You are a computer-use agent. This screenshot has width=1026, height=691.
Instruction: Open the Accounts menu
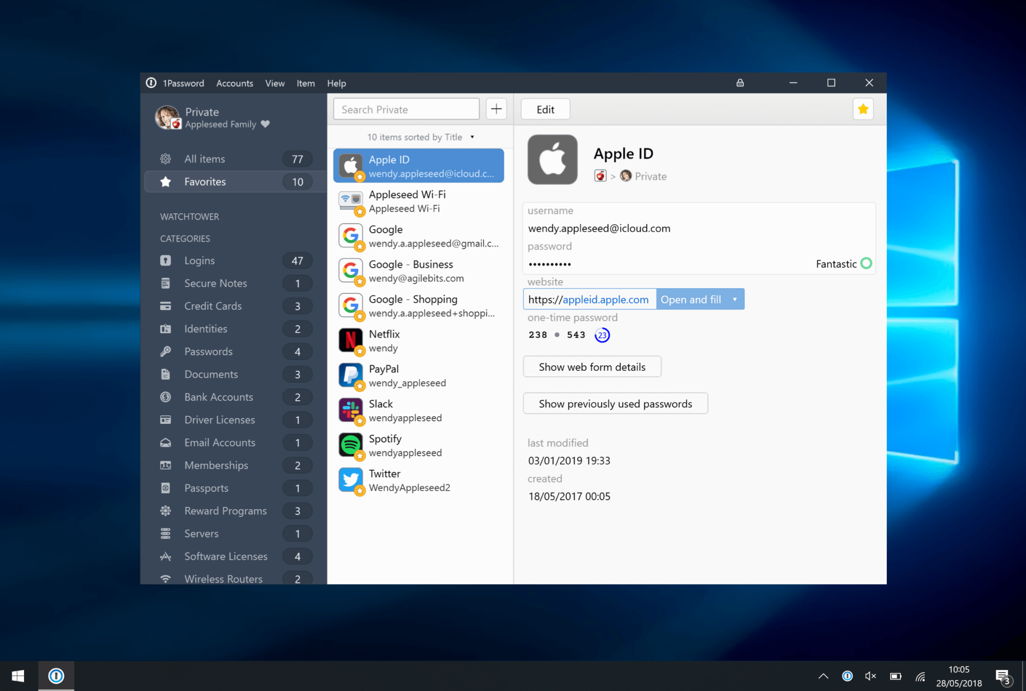pyautogui.click(x=234, y=83)
